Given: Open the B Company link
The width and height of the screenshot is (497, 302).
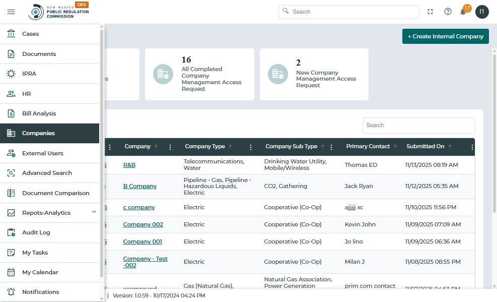Looking at the screenshot, I should pyautogui.click(x=140, y=186).
